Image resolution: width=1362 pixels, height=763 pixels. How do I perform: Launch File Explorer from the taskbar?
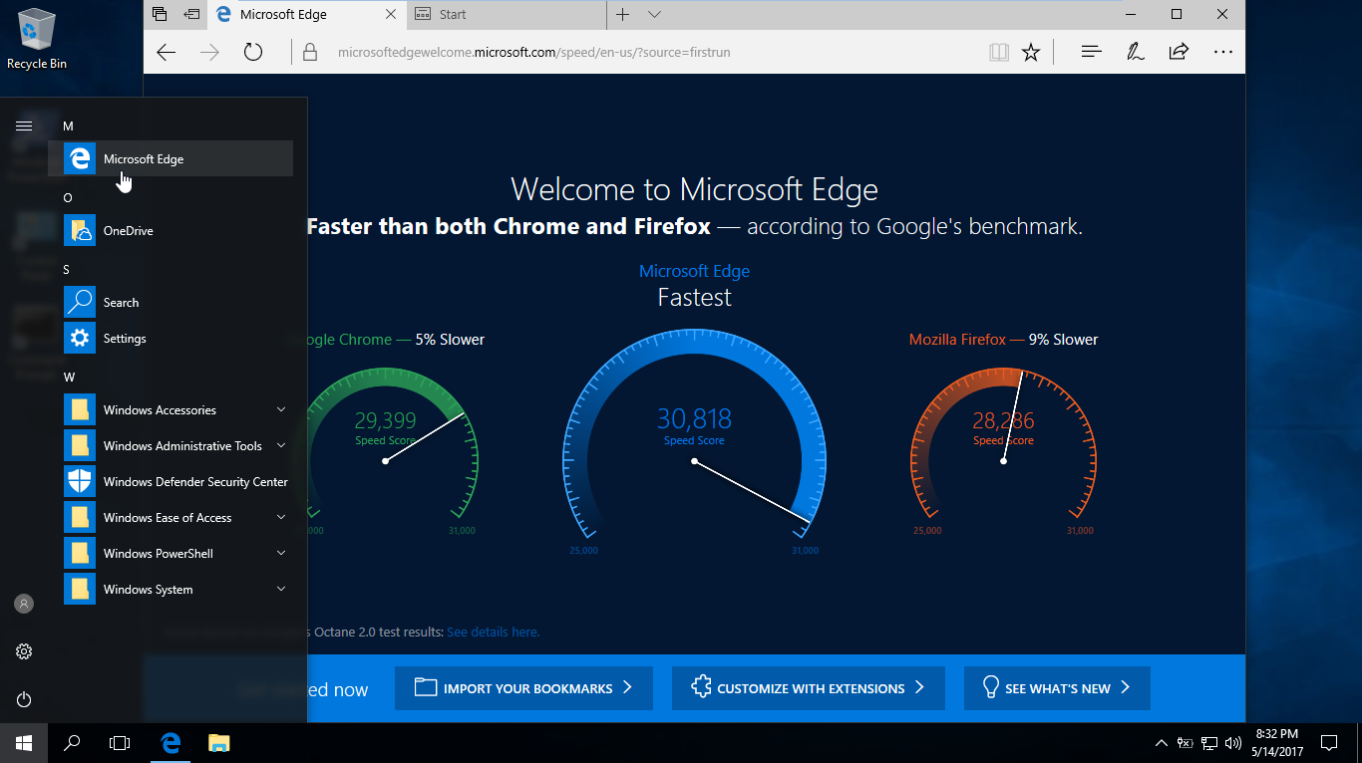click(218, 743)
